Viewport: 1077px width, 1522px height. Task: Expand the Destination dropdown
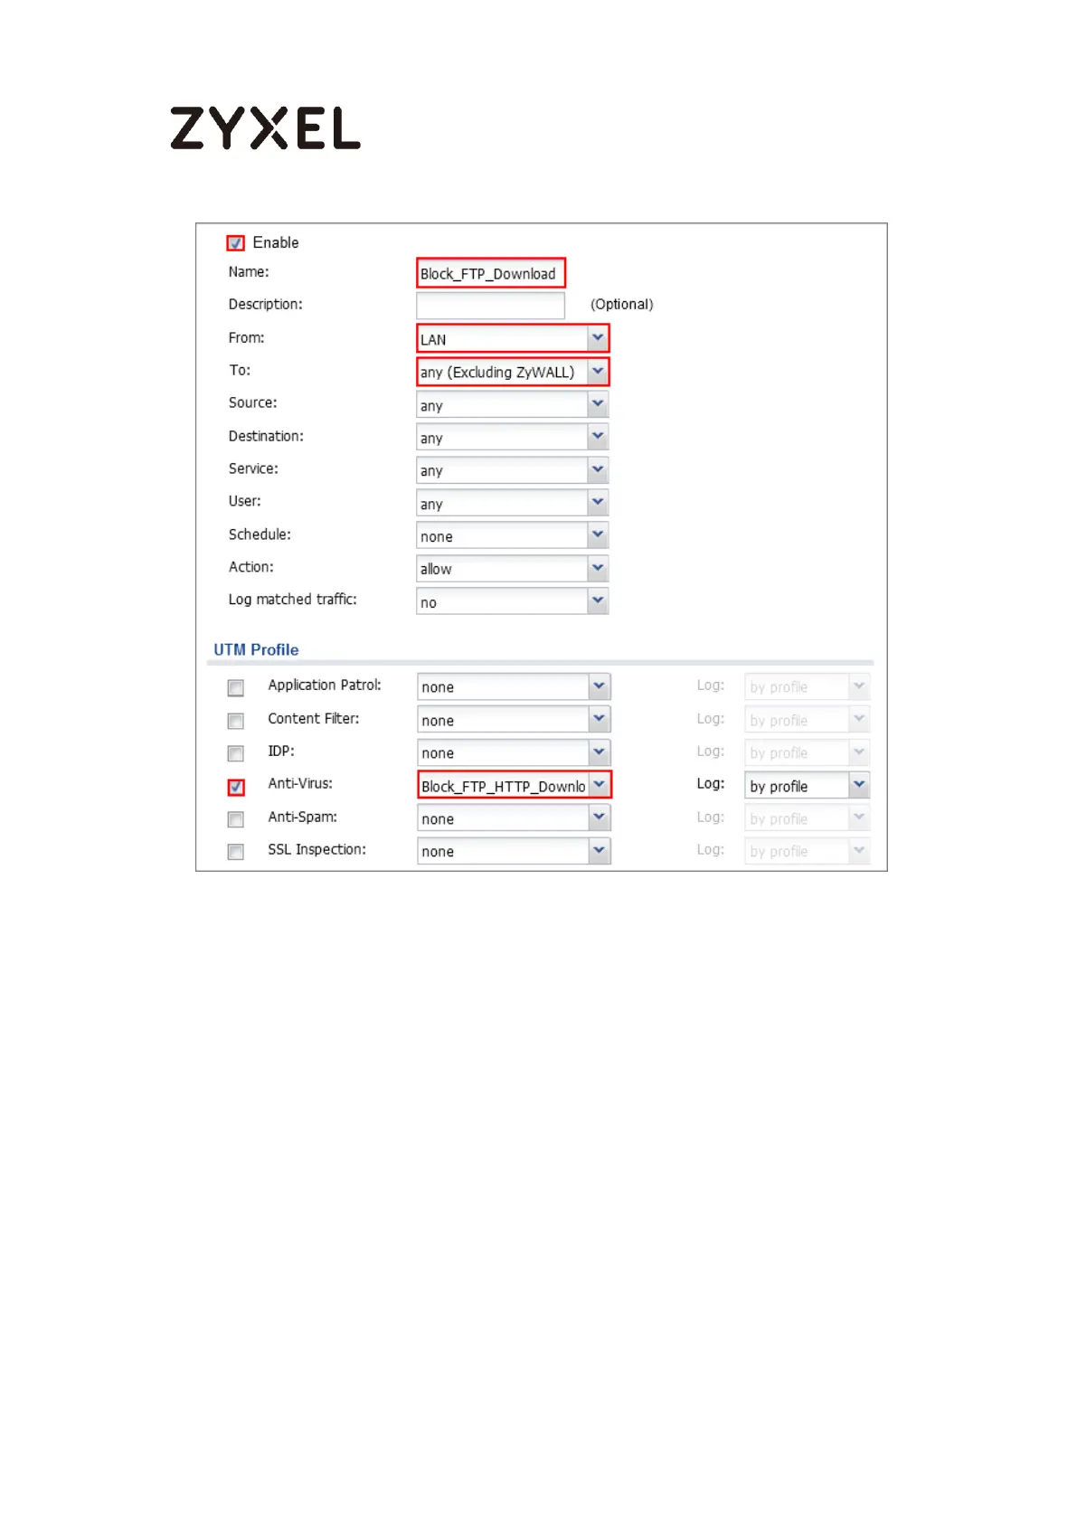coord(513,438)
